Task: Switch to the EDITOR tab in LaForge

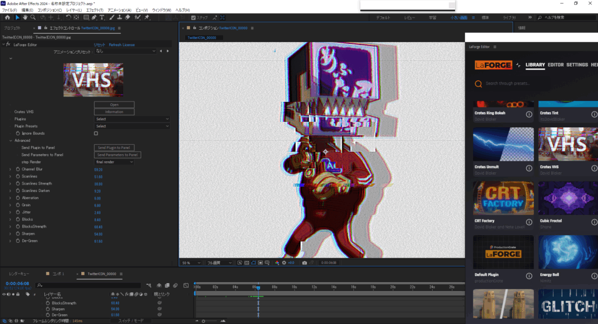Action: tap(555, 65)
